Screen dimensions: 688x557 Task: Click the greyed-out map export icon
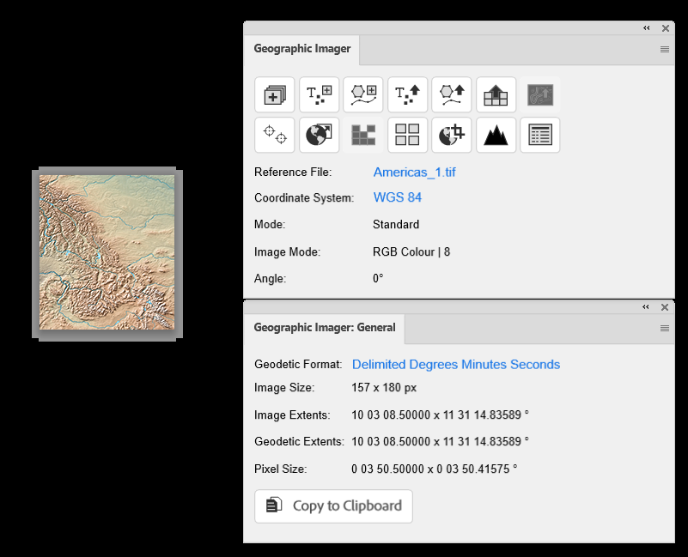pyautogui.click(x=540, y=94)
